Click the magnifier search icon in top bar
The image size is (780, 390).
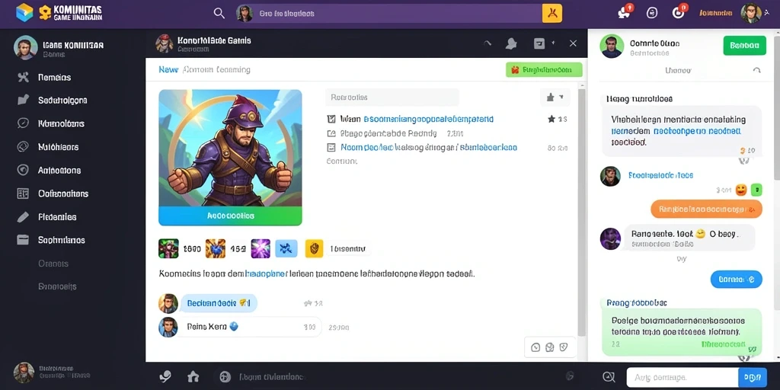tap(219, 13)
